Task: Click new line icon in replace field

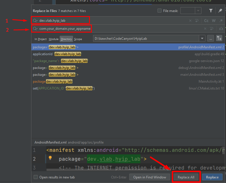Action: (x=211, y=29)
